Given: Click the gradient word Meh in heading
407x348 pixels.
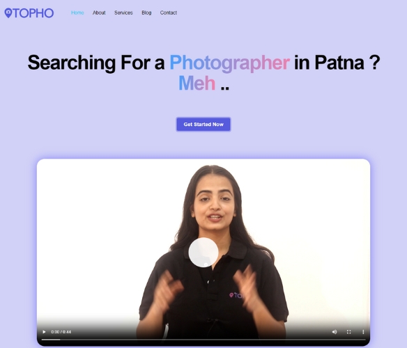Looking at the screenshot, I should pos(197,84).
